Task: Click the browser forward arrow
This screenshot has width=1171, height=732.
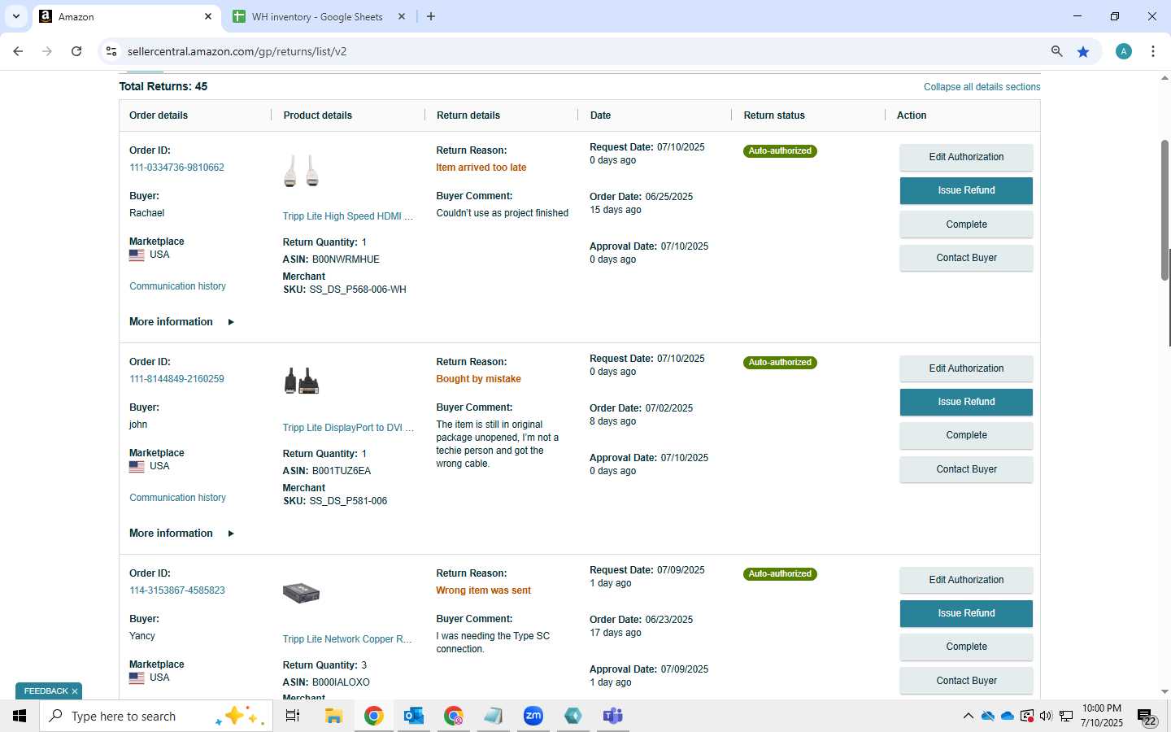Action: 47,51
